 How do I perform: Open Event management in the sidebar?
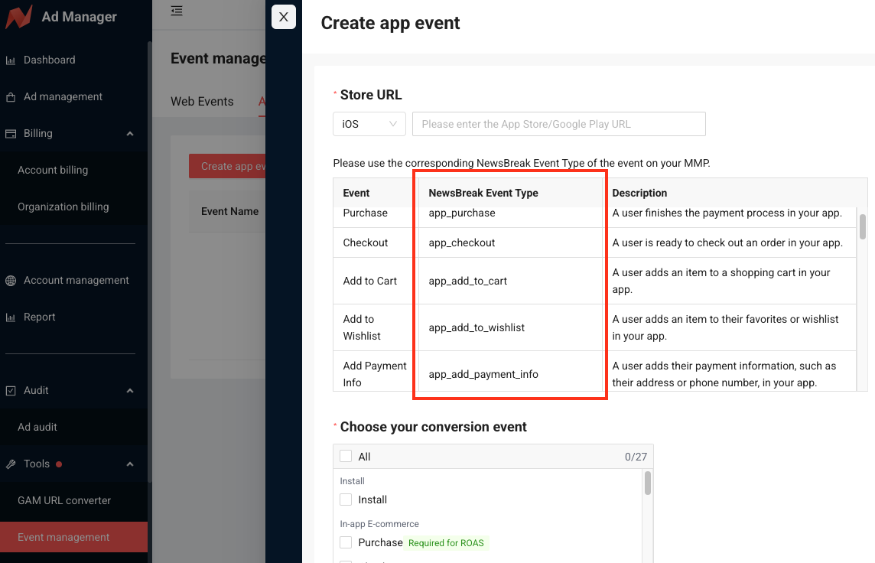coord(64,537)
